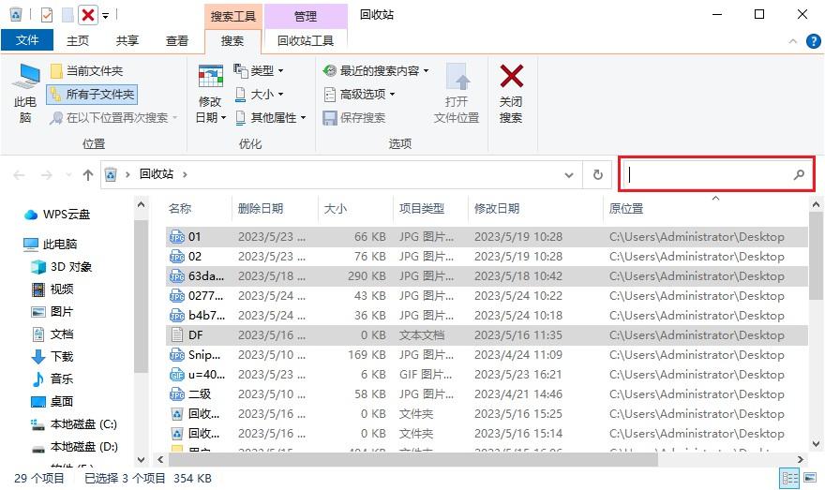Switch to large icons view layout
Image resolution: width=825 pixels, height=490 pixels.
(810, 479)
